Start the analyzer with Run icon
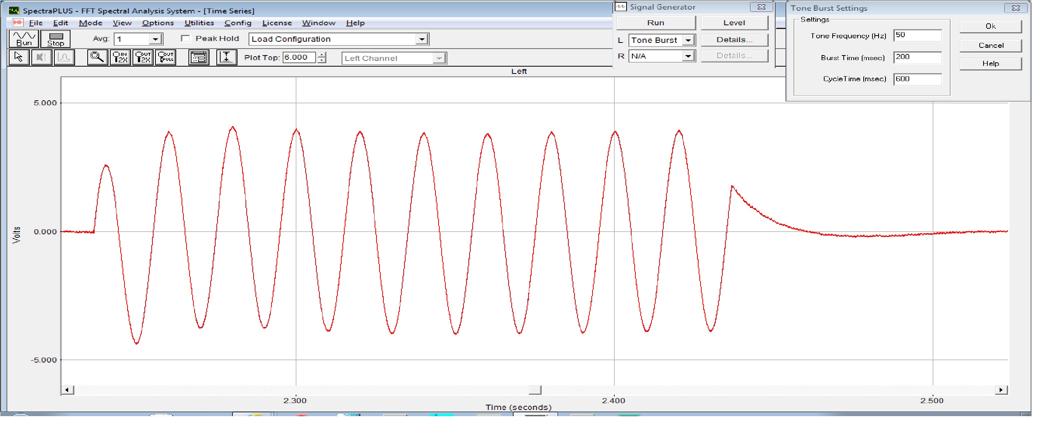This screenshot has width=1041, height=428. coord(23,39)
